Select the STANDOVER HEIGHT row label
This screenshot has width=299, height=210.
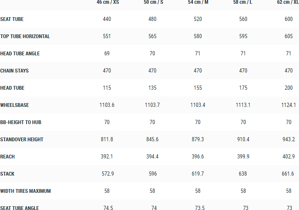(22, 140)
